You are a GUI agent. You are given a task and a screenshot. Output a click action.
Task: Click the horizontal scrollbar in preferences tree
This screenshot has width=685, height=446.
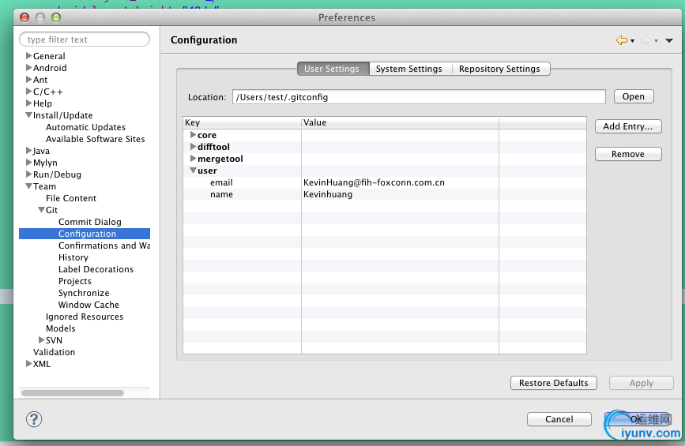click(x=73, y=393)
